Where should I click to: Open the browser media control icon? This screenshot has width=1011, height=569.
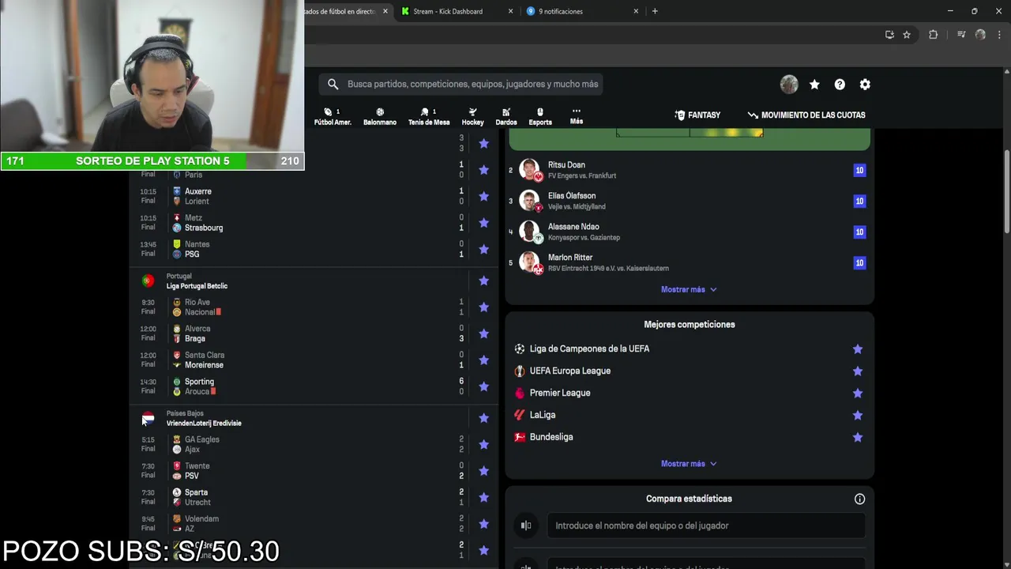pos(961,35)
